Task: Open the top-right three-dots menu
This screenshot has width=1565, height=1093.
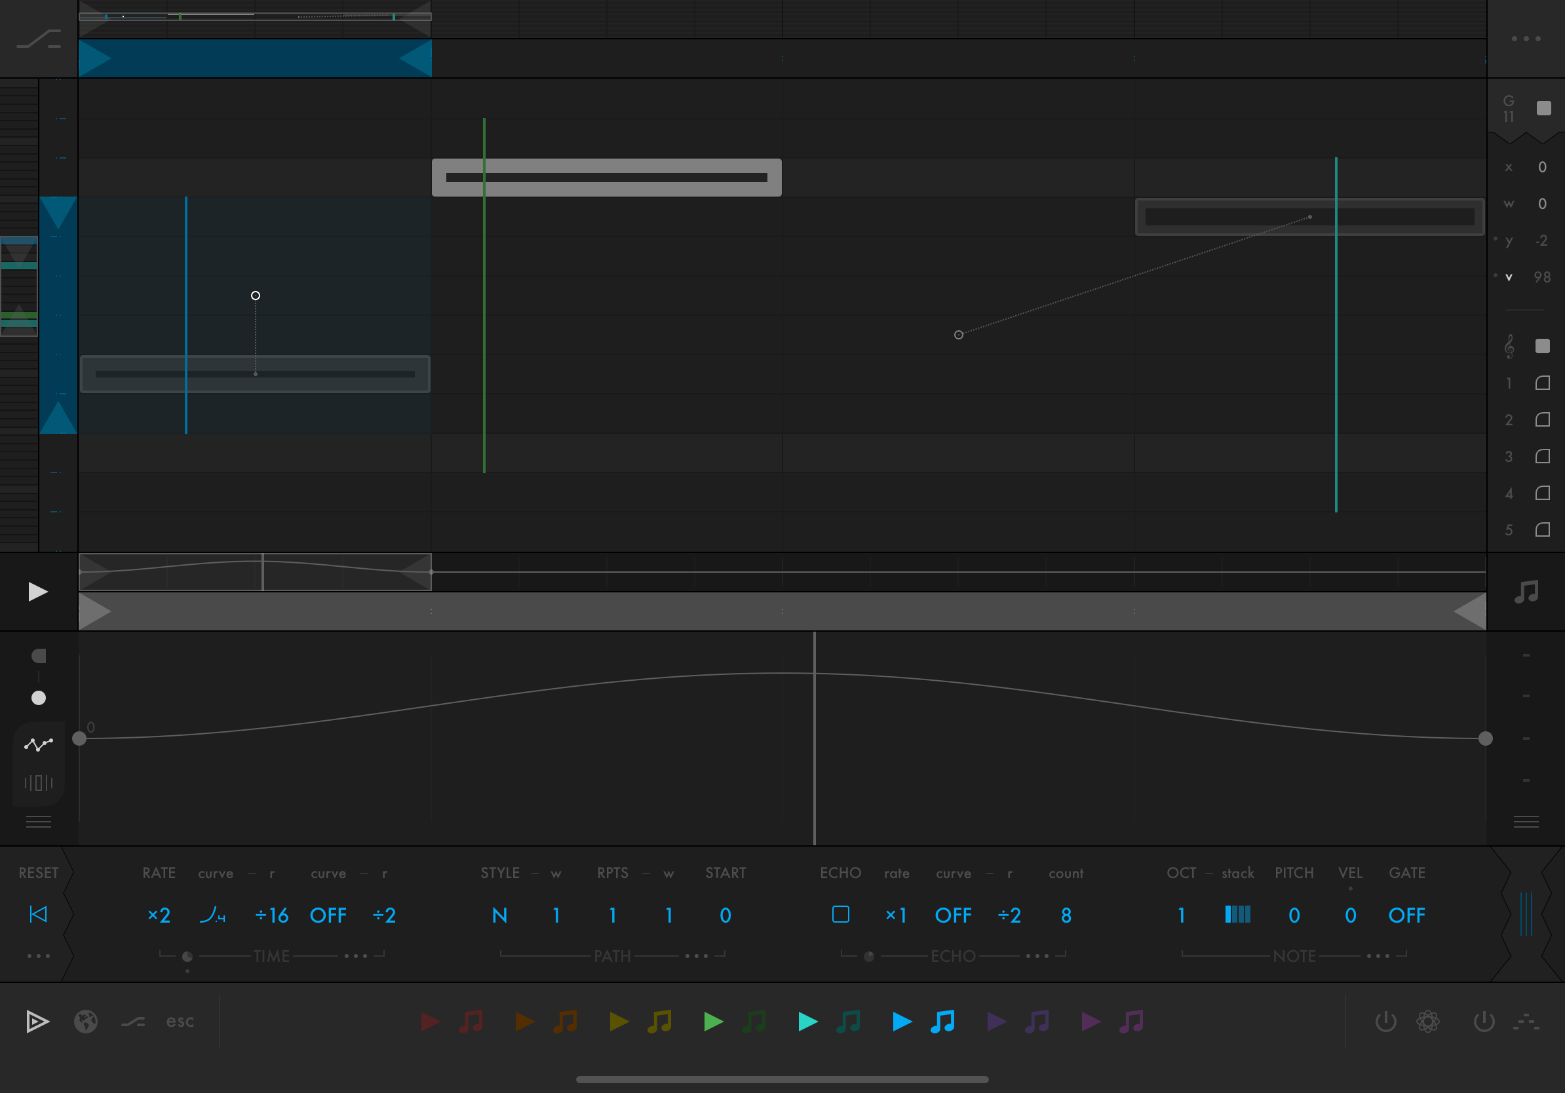Action: point(1526,39)
